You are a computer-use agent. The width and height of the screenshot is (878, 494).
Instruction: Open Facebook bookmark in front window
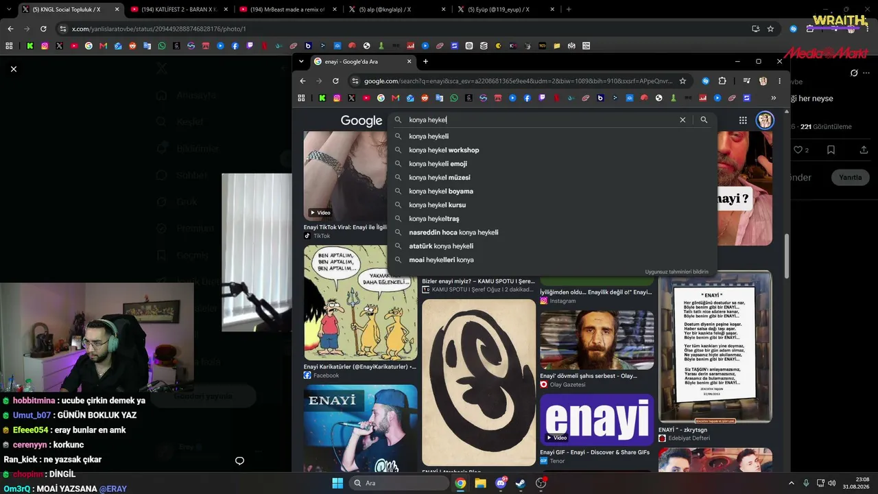[x=527, y=98]
